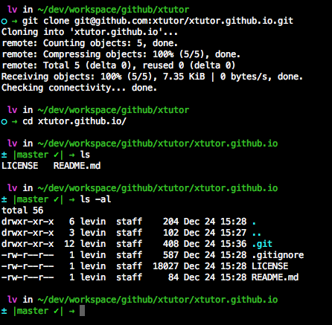
Task: Click the path above the git clone command
Action: tap(113, 10)
